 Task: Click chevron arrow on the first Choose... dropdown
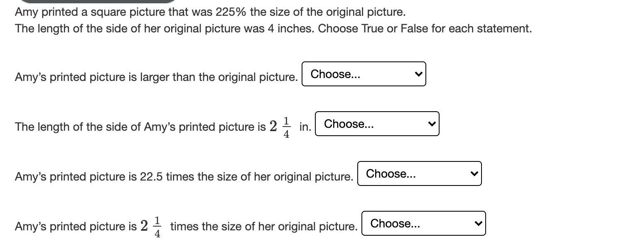coord(418,74)
